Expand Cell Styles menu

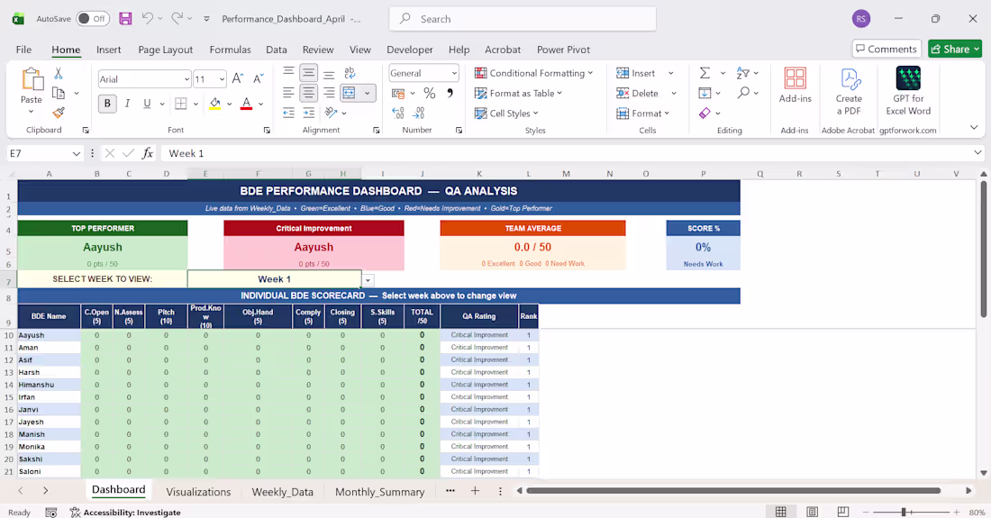click(507, 114)
